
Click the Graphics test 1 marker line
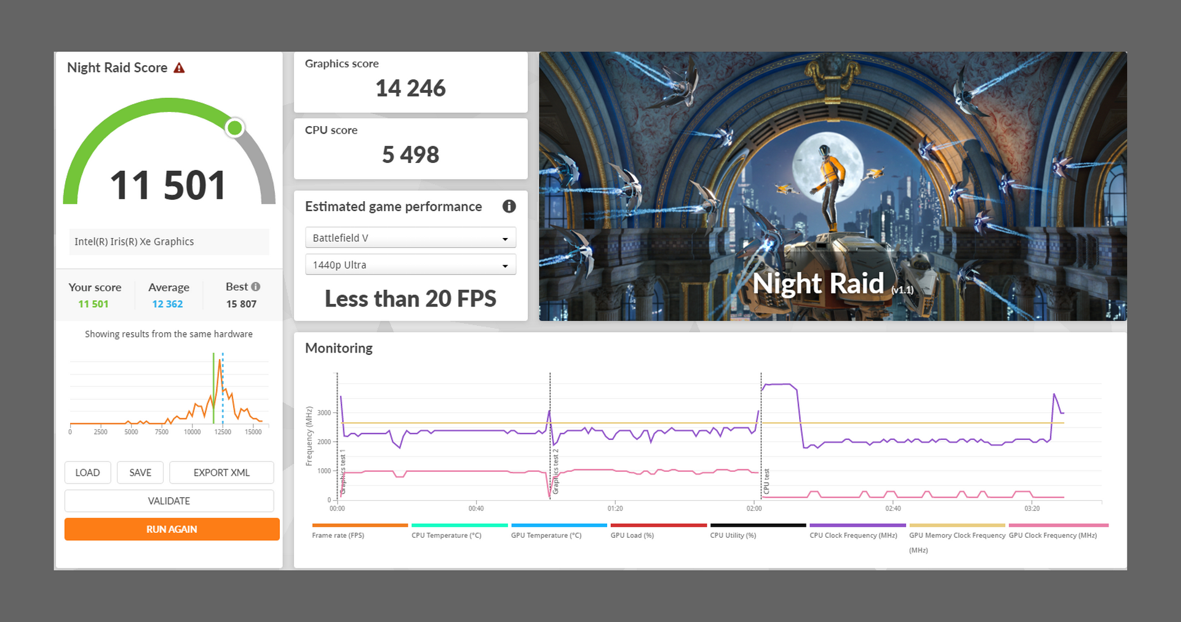[x=337, y=437]
